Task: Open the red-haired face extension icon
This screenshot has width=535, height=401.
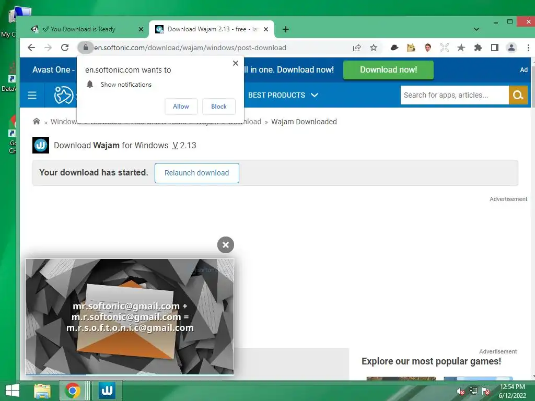Action: click(427, 48)
